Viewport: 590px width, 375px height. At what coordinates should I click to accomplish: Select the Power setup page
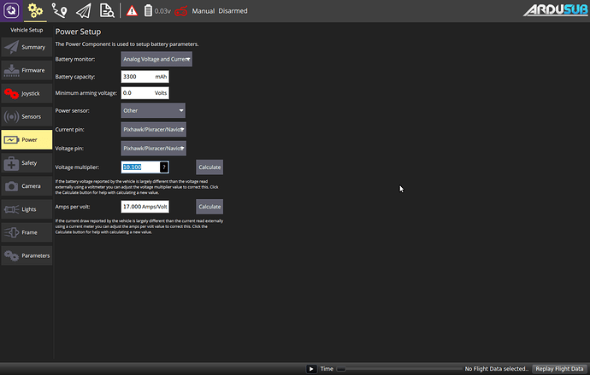click(27, 140)
